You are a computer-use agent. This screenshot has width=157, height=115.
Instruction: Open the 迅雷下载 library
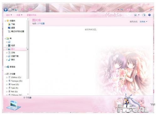click(x=15, y=56)
